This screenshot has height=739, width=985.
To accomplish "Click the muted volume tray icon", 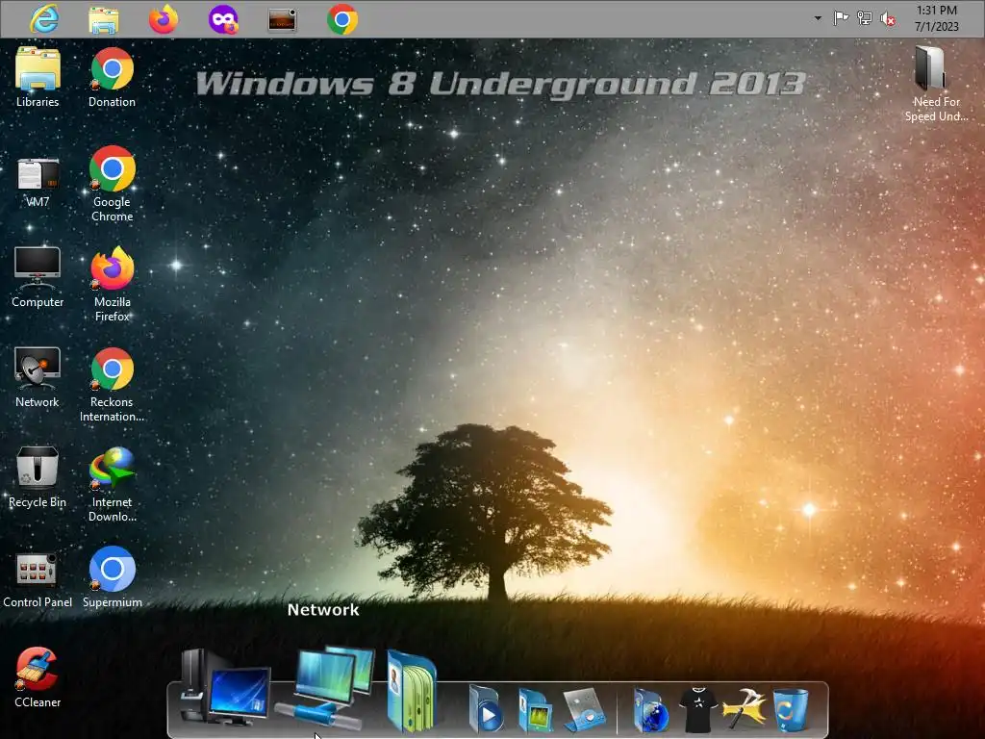I will (888, 19).
